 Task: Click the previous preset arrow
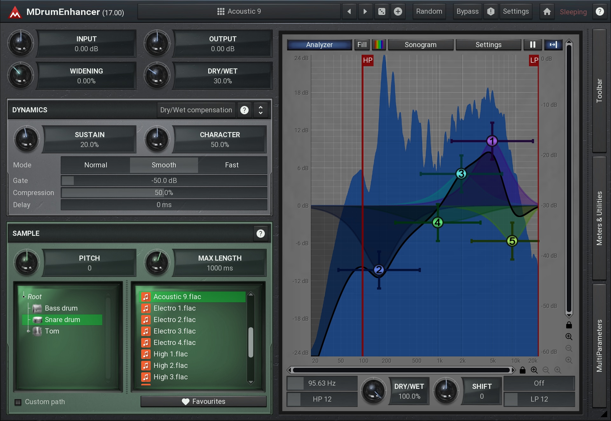pos(349,11)
